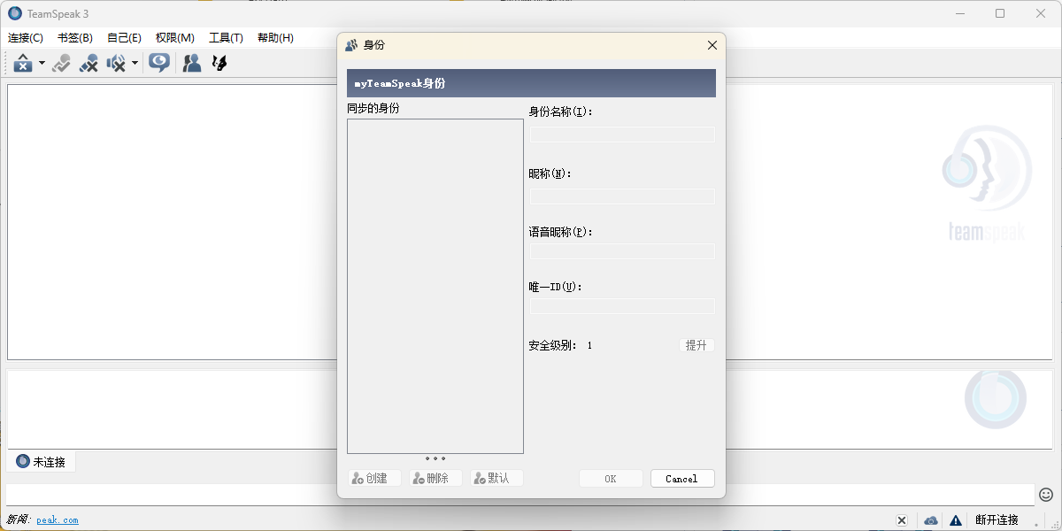Expand the arrow next to the speaker icon

click(x=135, y=64)
